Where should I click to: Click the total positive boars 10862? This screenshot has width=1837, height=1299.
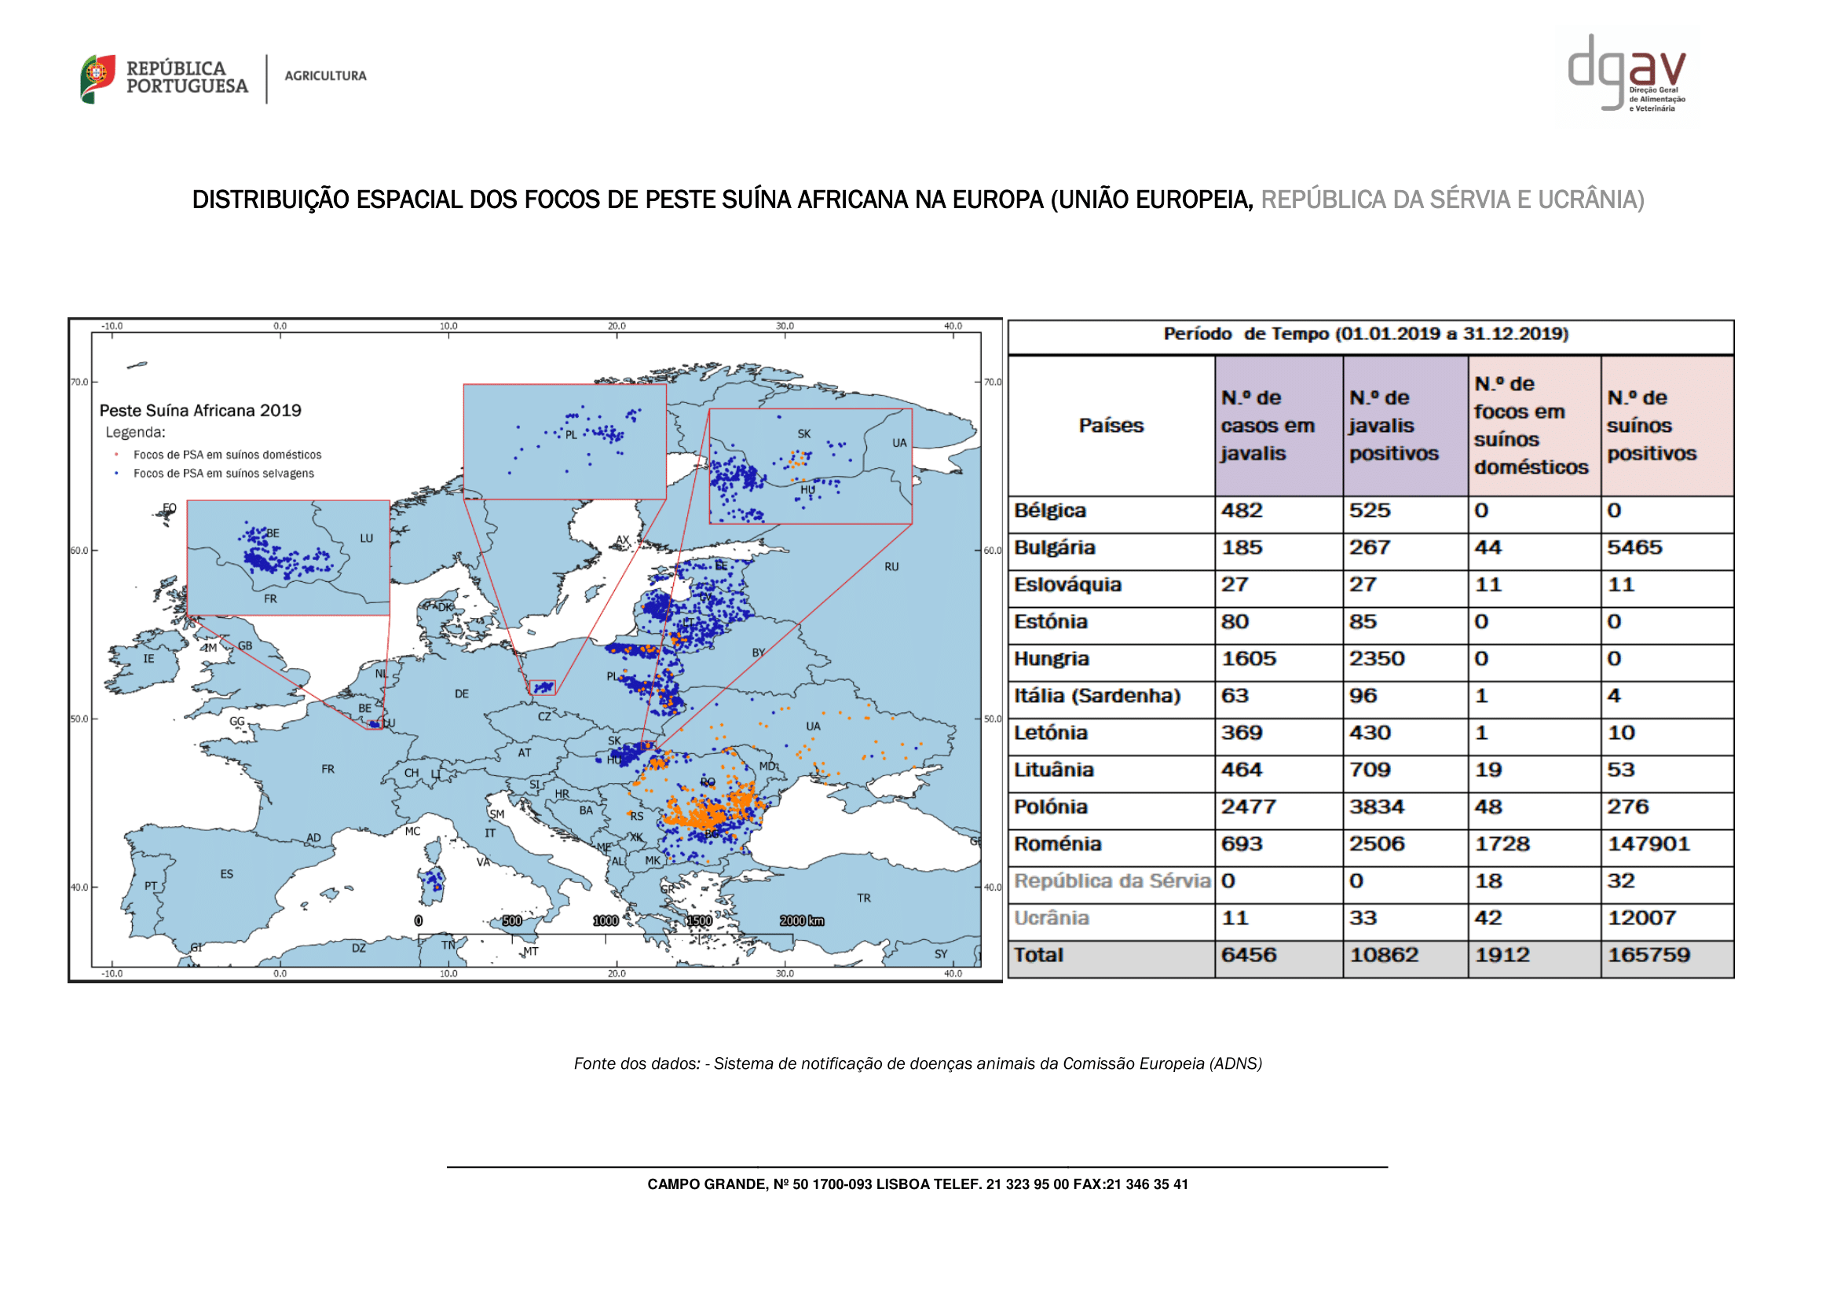click(1384, 955)
